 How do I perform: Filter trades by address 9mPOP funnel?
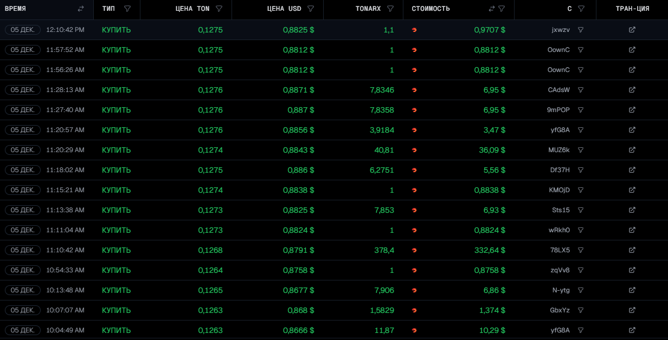(581, 110)
